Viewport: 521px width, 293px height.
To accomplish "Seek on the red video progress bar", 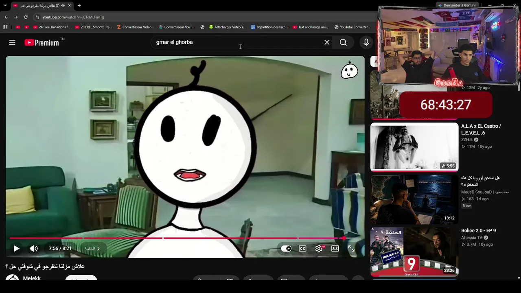I will pos(185,238).
